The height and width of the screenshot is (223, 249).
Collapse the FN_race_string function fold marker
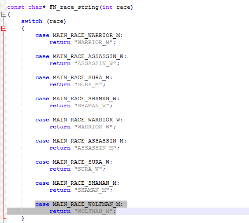[x=4, y=15]
